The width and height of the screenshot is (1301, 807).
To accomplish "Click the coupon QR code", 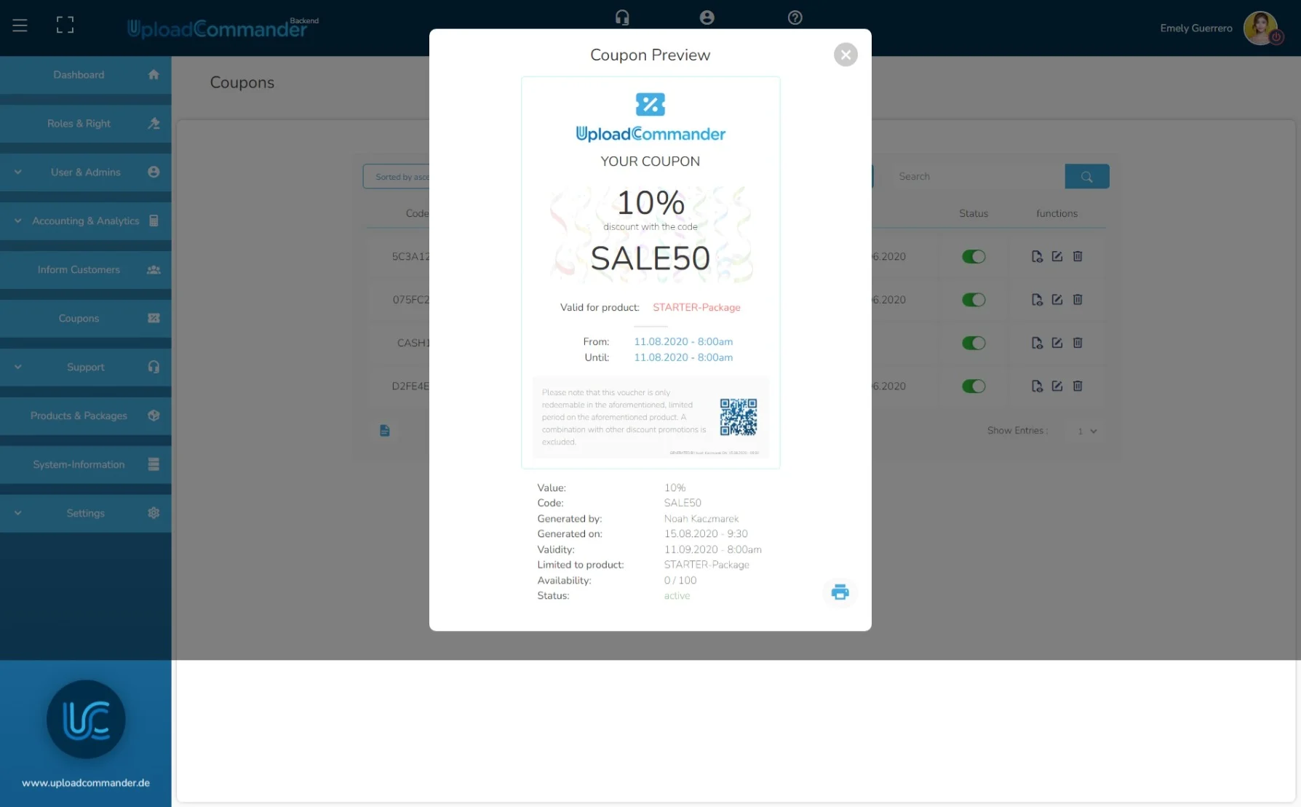I will [x=739, y=417].
